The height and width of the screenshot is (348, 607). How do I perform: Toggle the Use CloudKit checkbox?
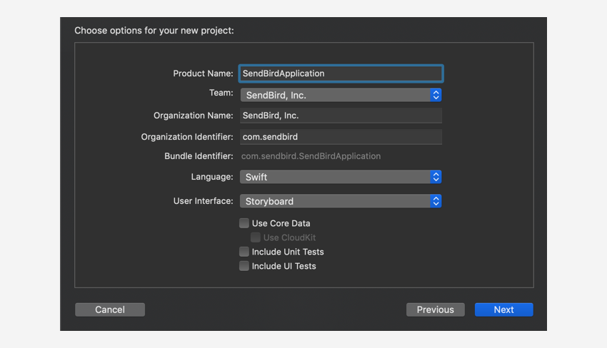point(256,237)
